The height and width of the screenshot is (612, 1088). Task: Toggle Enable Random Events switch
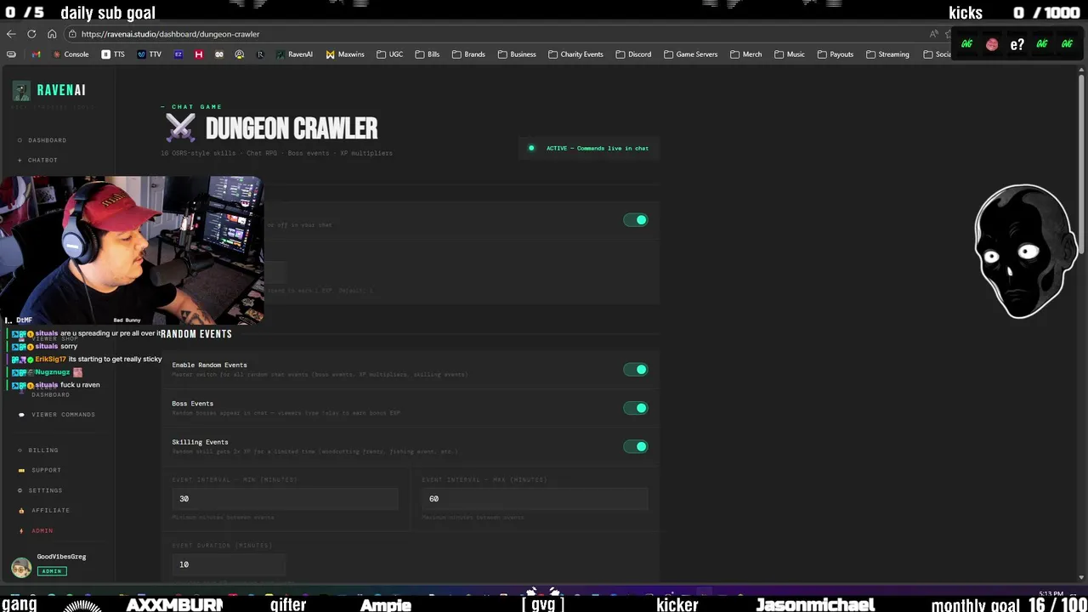click(x=635, y=370)
